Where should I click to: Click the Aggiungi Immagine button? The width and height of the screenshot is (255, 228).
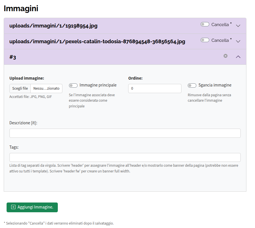[x=32, y=207]
